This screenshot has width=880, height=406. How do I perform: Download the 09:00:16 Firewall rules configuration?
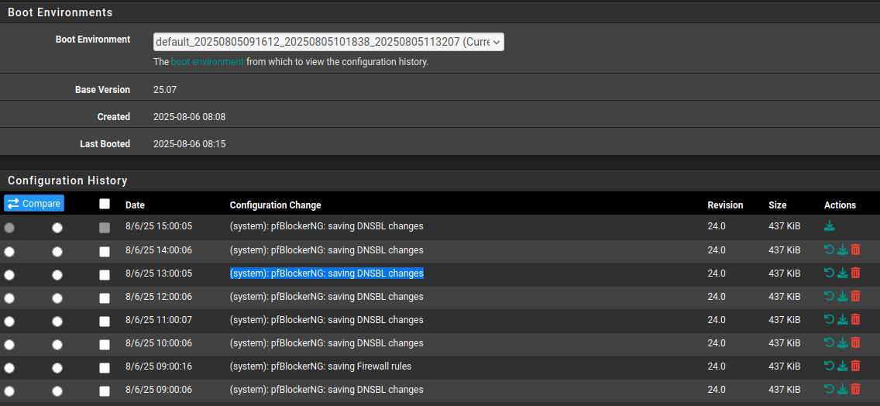click(842, 366)
